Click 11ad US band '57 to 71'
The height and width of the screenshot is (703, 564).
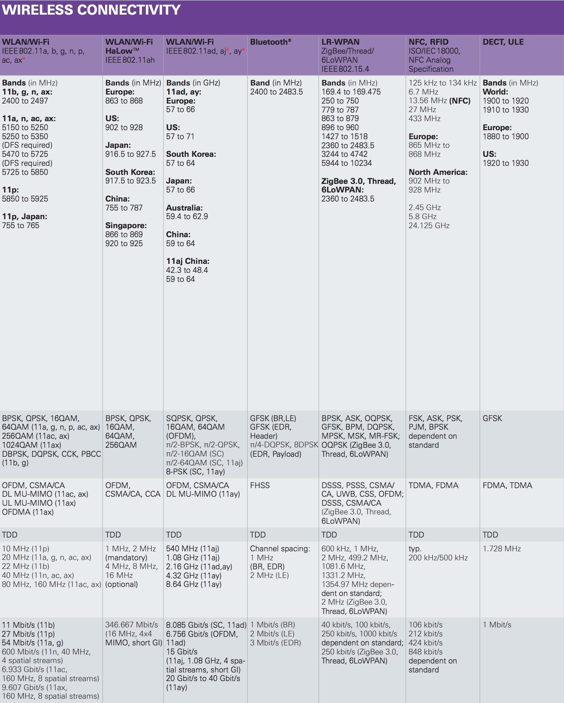pos(180,137)
